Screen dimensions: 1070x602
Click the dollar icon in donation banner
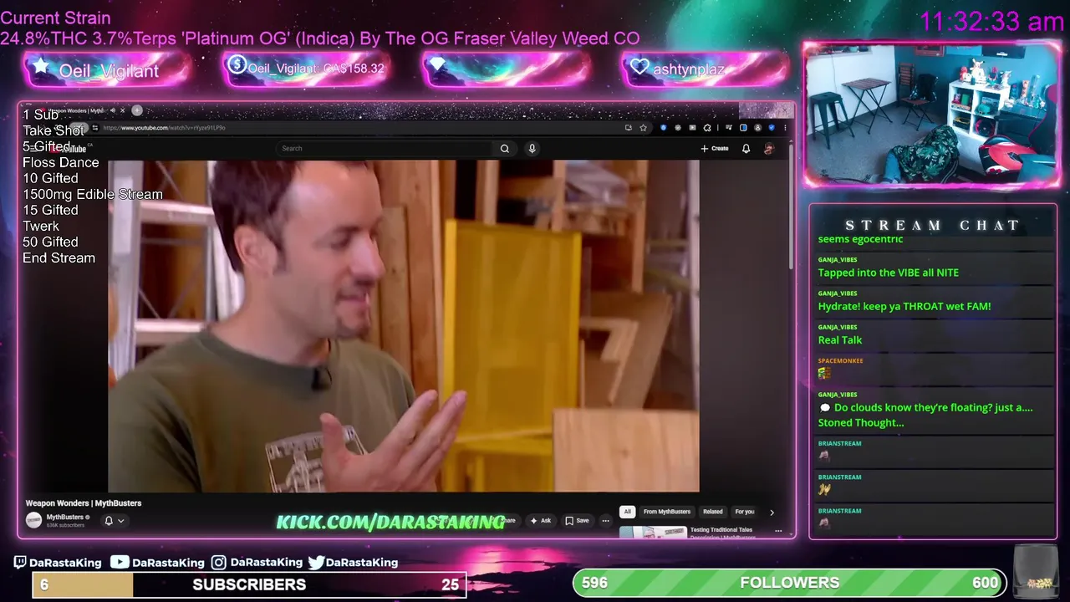click(x=237, y=64)
